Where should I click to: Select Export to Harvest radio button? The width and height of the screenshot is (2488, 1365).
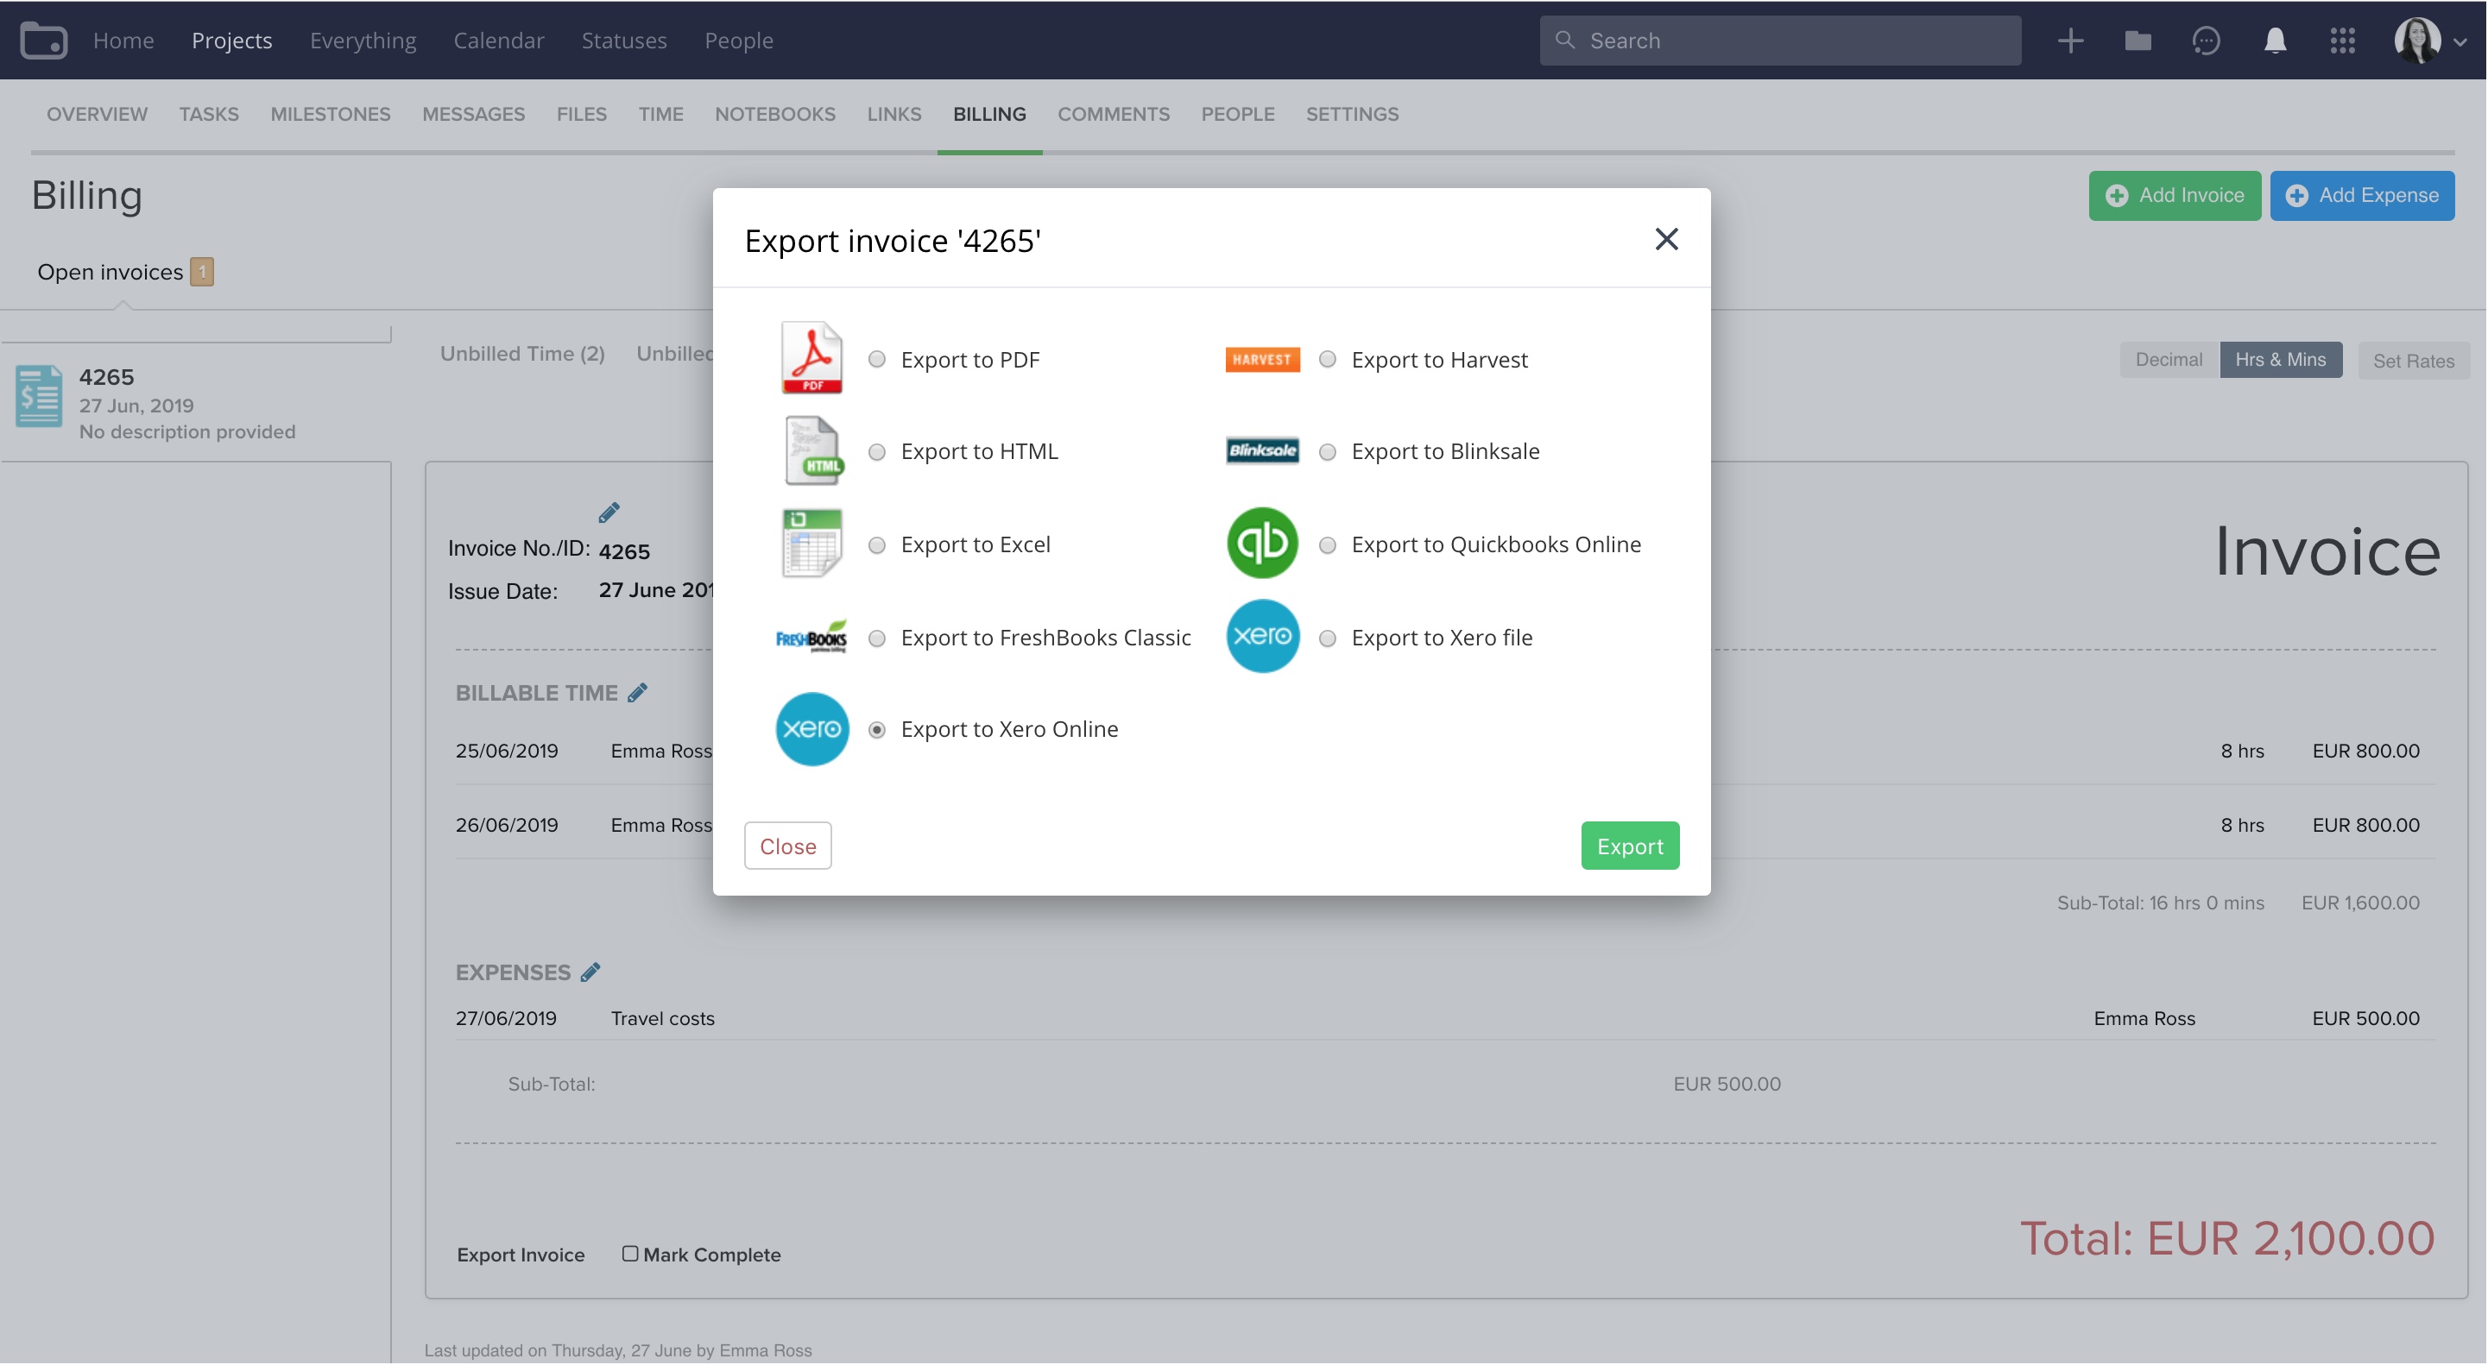pos(1327,359)
